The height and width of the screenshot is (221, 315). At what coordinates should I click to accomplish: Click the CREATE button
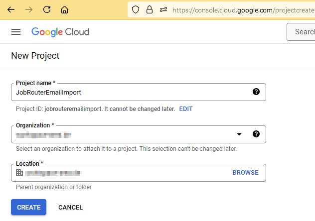28,207
